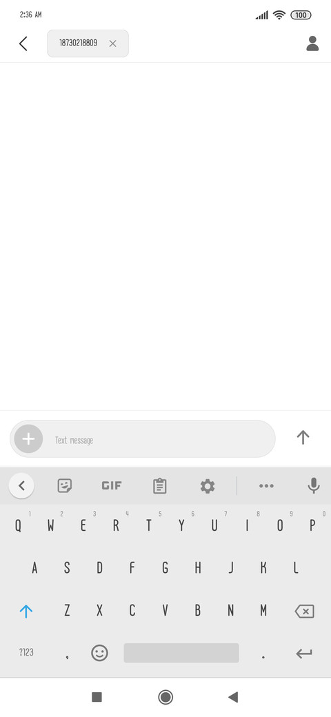The width and height of the screenshot is (331, 717).
Task: Open the clipboard icon on keyboard
Action: tap(159, 485)
